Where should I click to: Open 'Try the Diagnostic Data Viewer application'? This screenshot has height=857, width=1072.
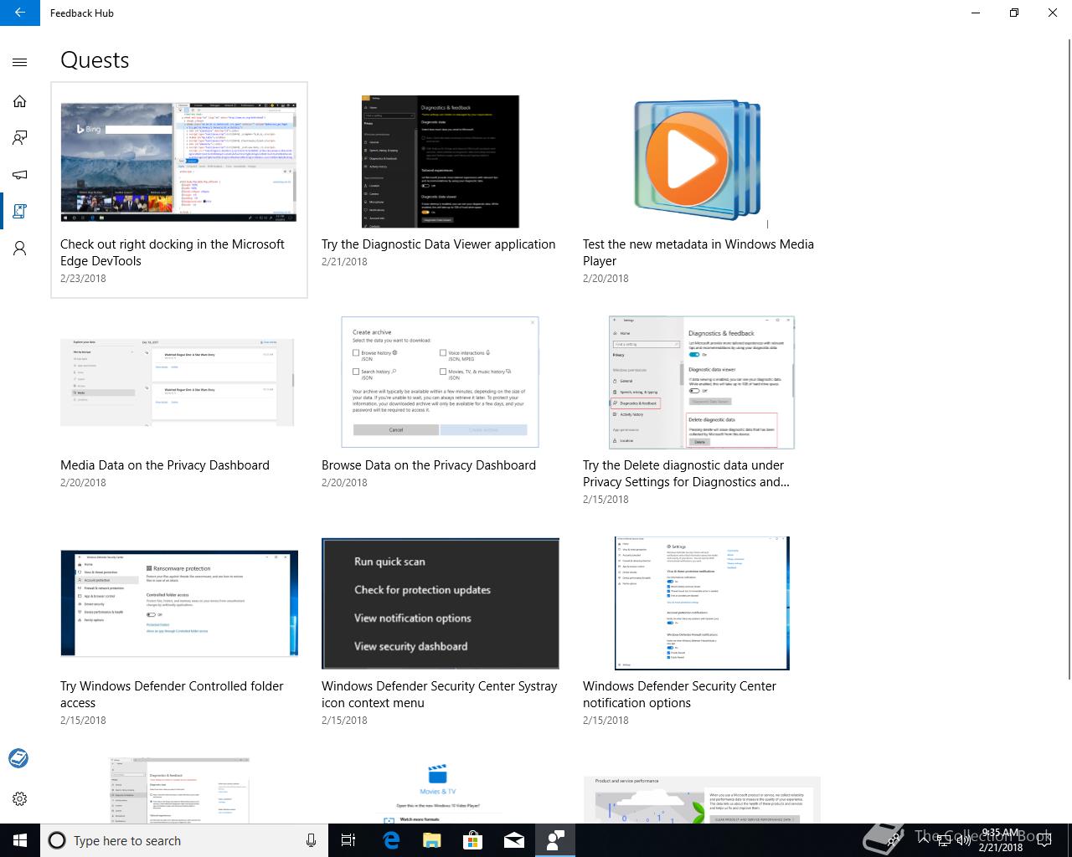439,244
